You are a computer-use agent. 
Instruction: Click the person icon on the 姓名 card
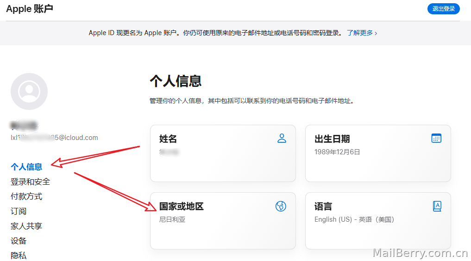click(x=282, y=138)
